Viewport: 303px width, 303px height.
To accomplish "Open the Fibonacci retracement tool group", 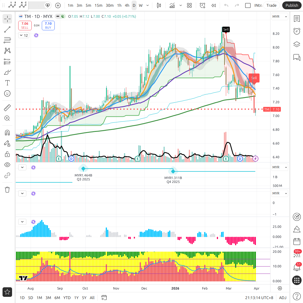I will 7,40.
